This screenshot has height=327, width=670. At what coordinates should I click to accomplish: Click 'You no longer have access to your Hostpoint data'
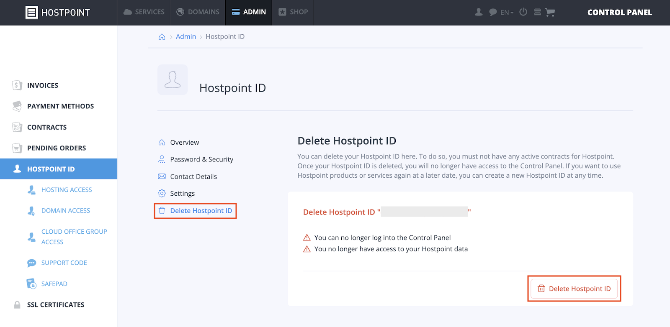click(x=391, y=249)
